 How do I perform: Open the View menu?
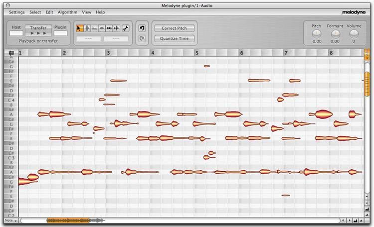[x=87, y=12]
